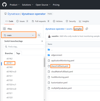
Task: Collapse the Files side panel icon
Action: click(5, 29)
